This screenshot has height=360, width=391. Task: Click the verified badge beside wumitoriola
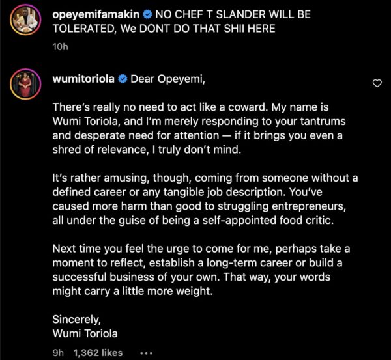coord(122,80)
